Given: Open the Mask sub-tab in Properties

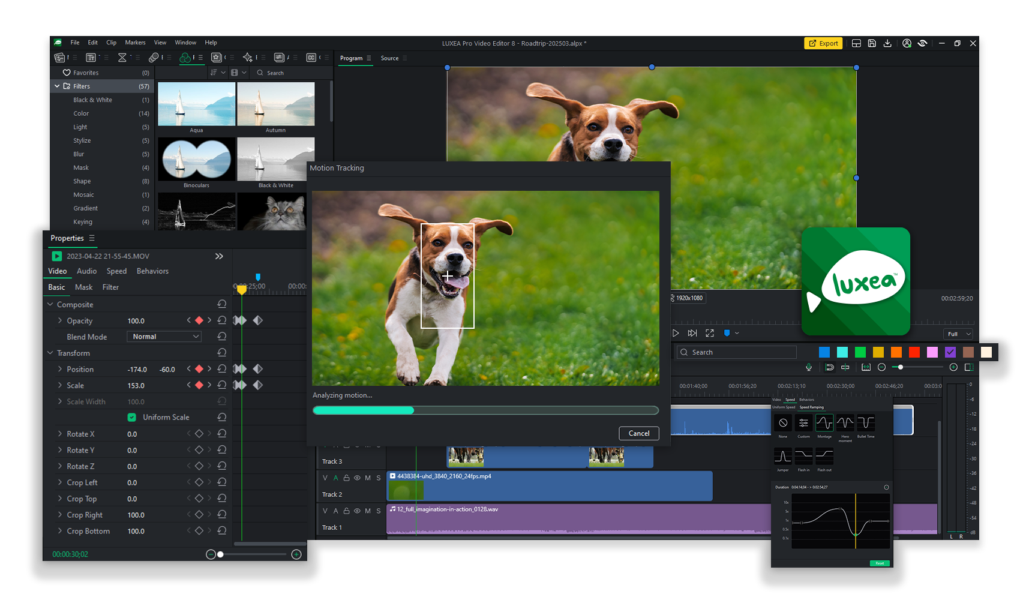Looking at the screenshot, I should point(83,287).
